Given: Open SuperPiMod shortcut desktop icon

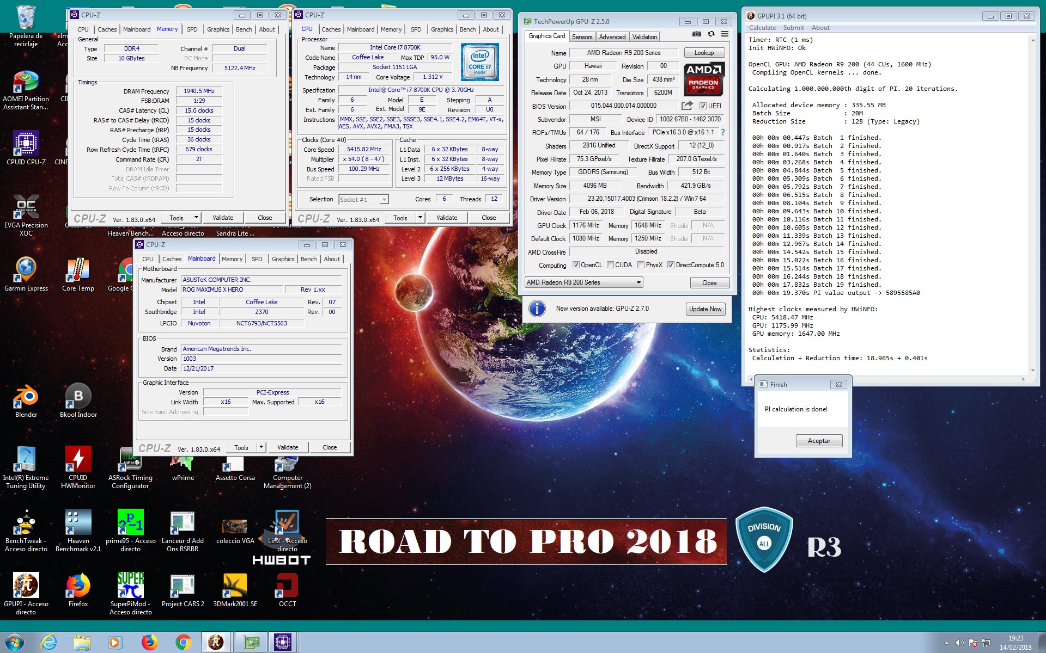Looking at the screenshot, I should pos(130,594).
